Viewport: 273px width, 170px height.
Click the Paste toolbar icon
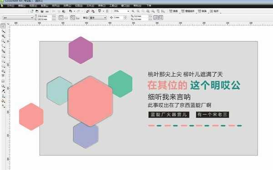tap(64, 11)
